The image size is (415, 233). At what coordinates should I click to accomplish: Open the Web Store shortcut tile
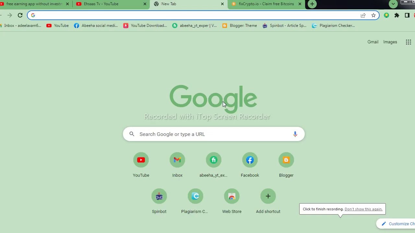(x=232, y=201)
